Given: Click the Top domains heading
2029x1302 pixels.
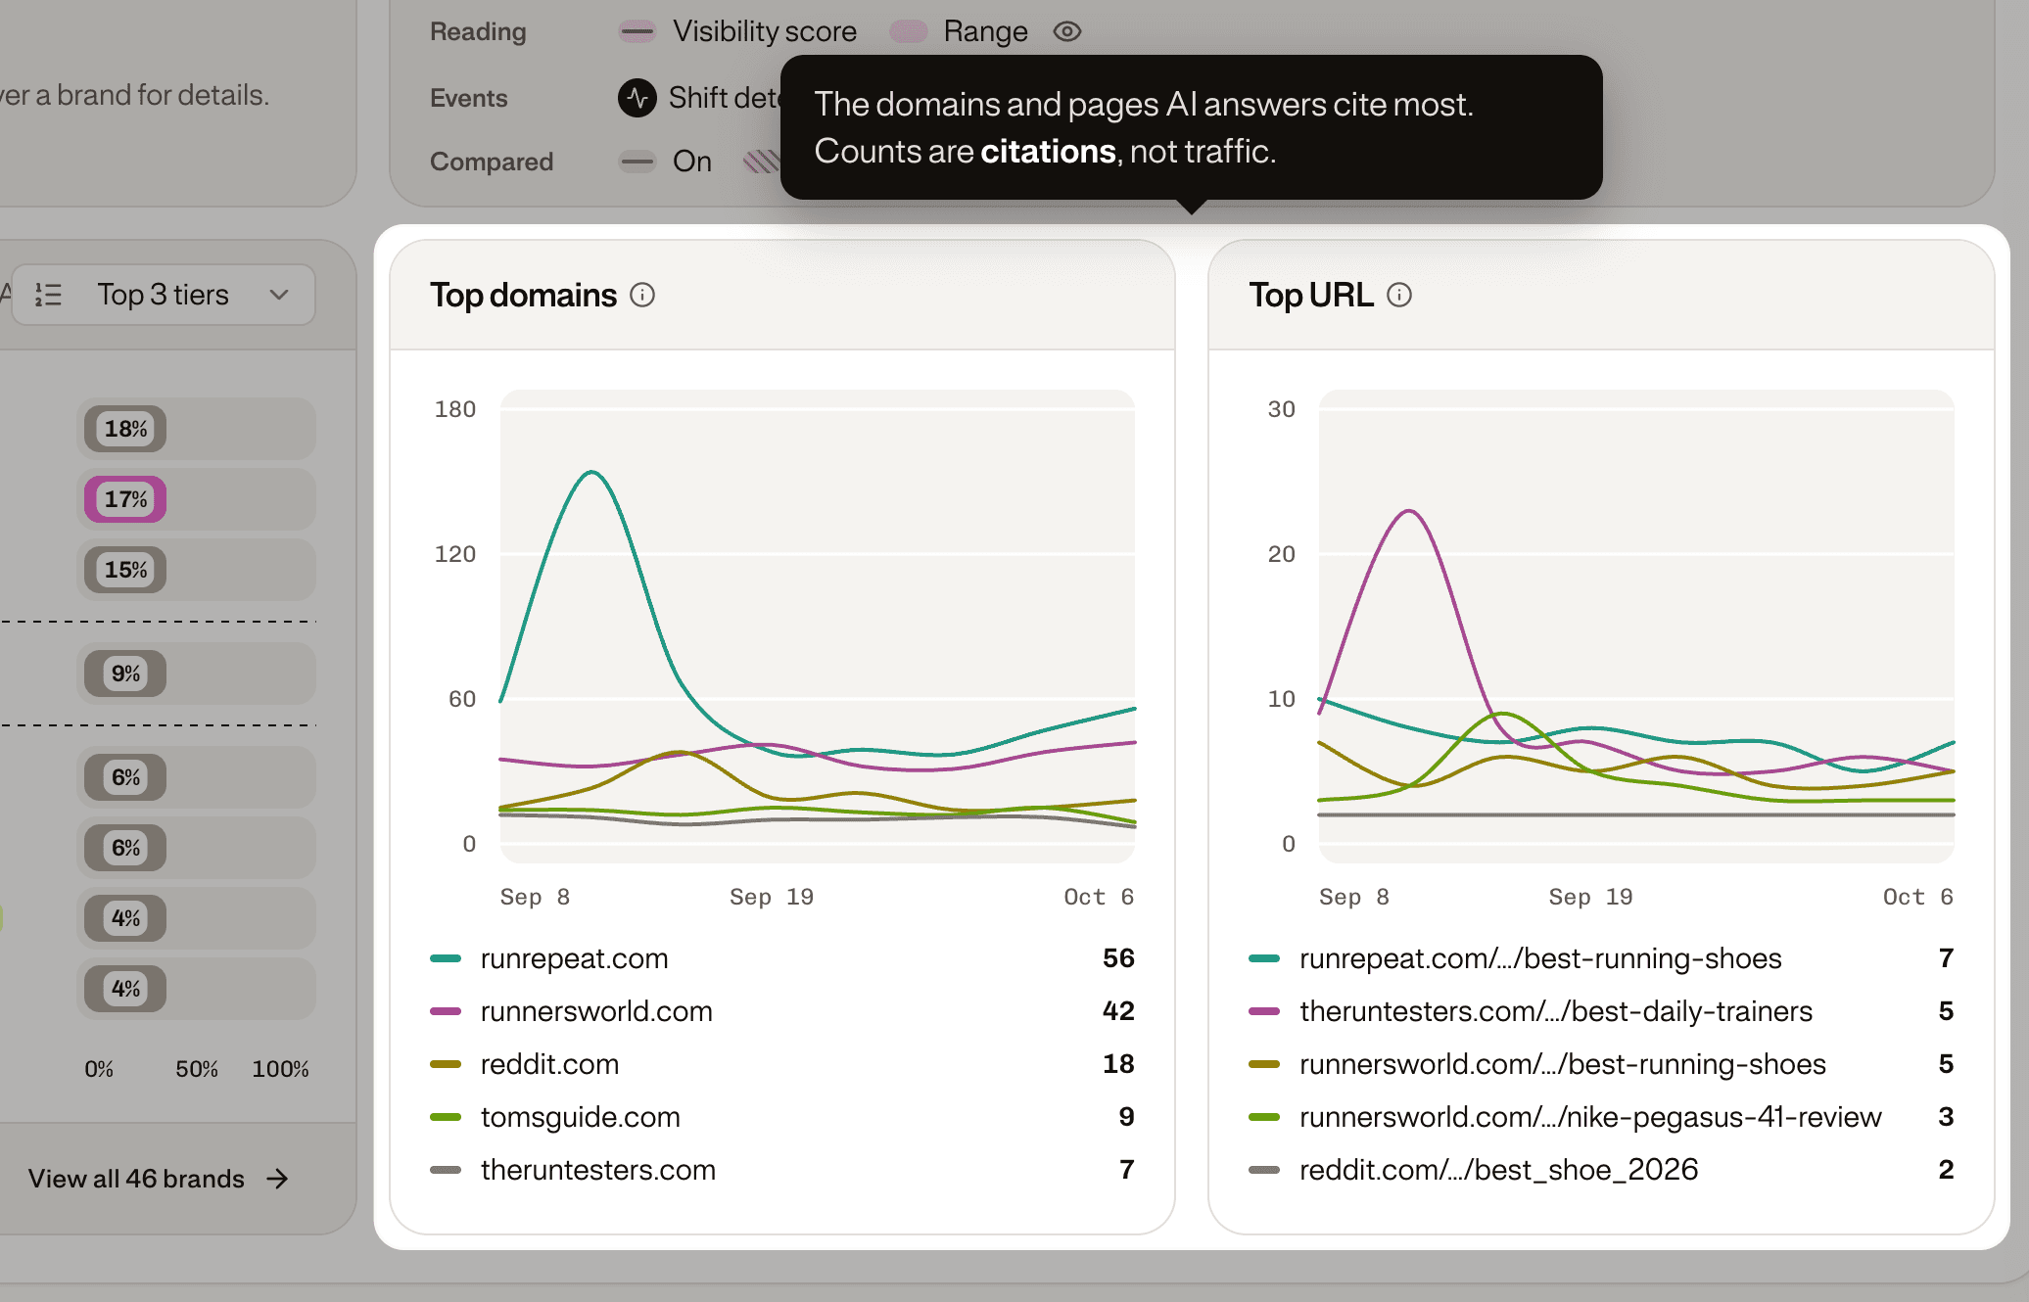Looking at the screenshot, I should (x=523, y=295).
